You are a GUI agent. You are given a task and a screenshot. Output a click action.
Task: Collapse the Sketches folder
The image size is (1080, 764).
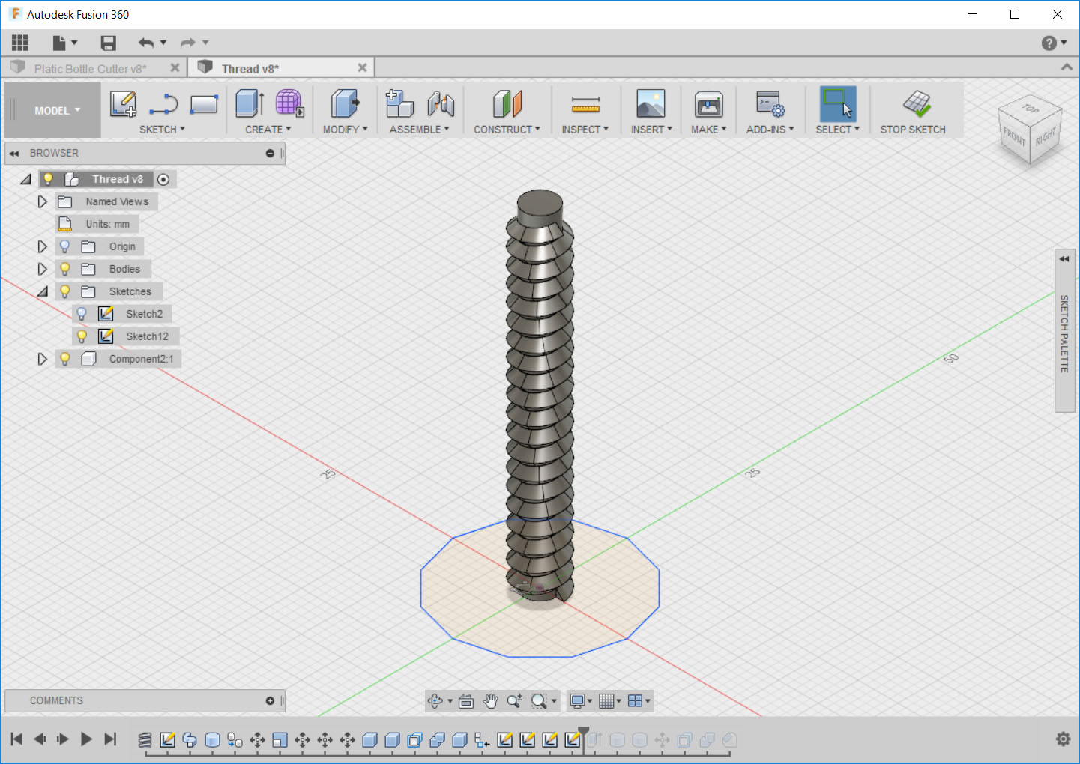pos(43,291)
